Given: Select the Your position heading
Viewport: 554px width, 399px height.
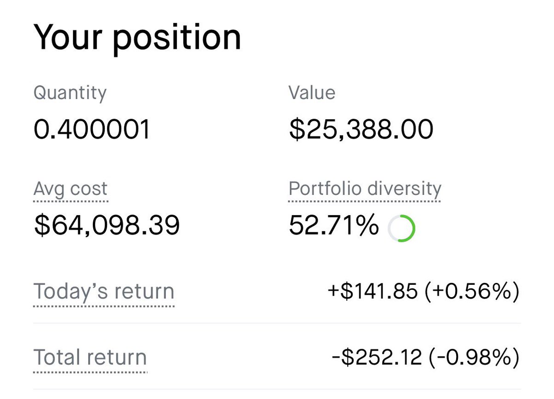Looking at the screenshot, I should click(x=137, y=37).
